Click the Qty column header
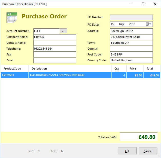161x158 pixels. click(x=119, y=69)
